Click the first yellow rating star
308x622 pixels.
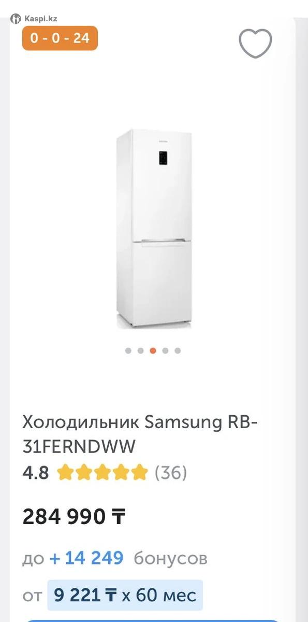pyautogui.click(x=65, y=472)
